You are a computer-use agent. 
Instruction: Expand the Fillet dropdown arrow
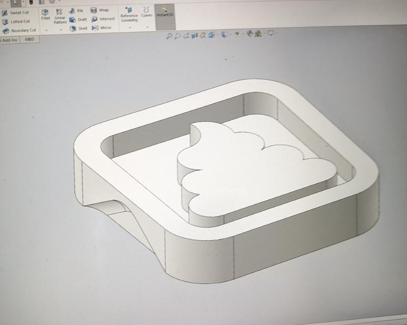pos(46,30)
